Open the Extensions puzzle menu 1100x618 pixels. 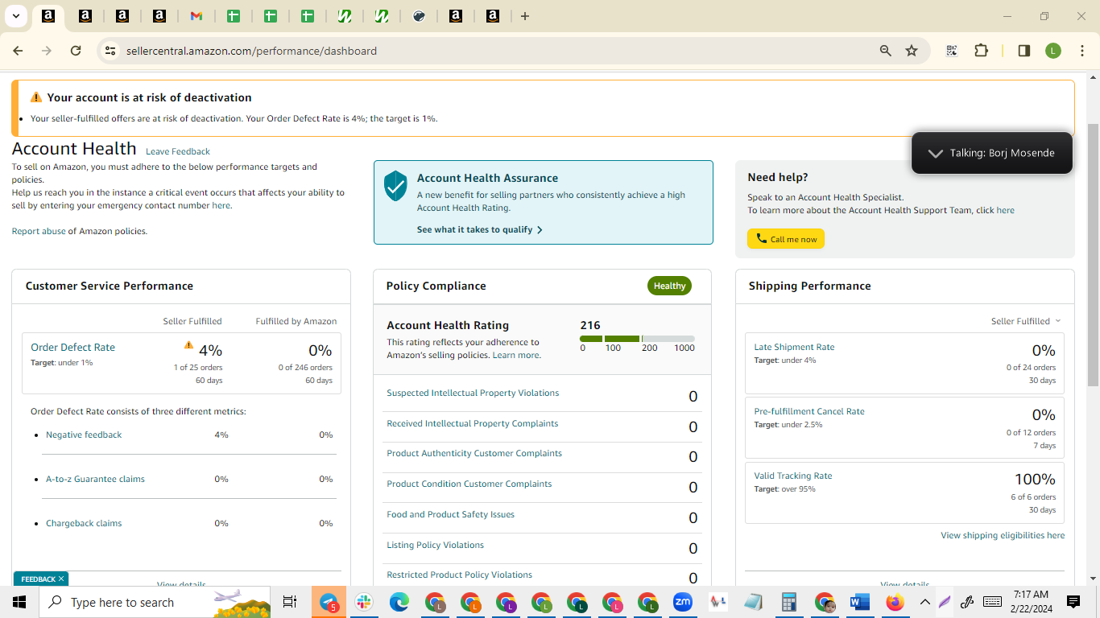[x=981, y=51]
